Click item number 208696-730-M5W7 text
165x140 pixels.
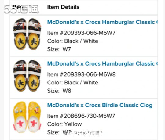coord(81,116)
